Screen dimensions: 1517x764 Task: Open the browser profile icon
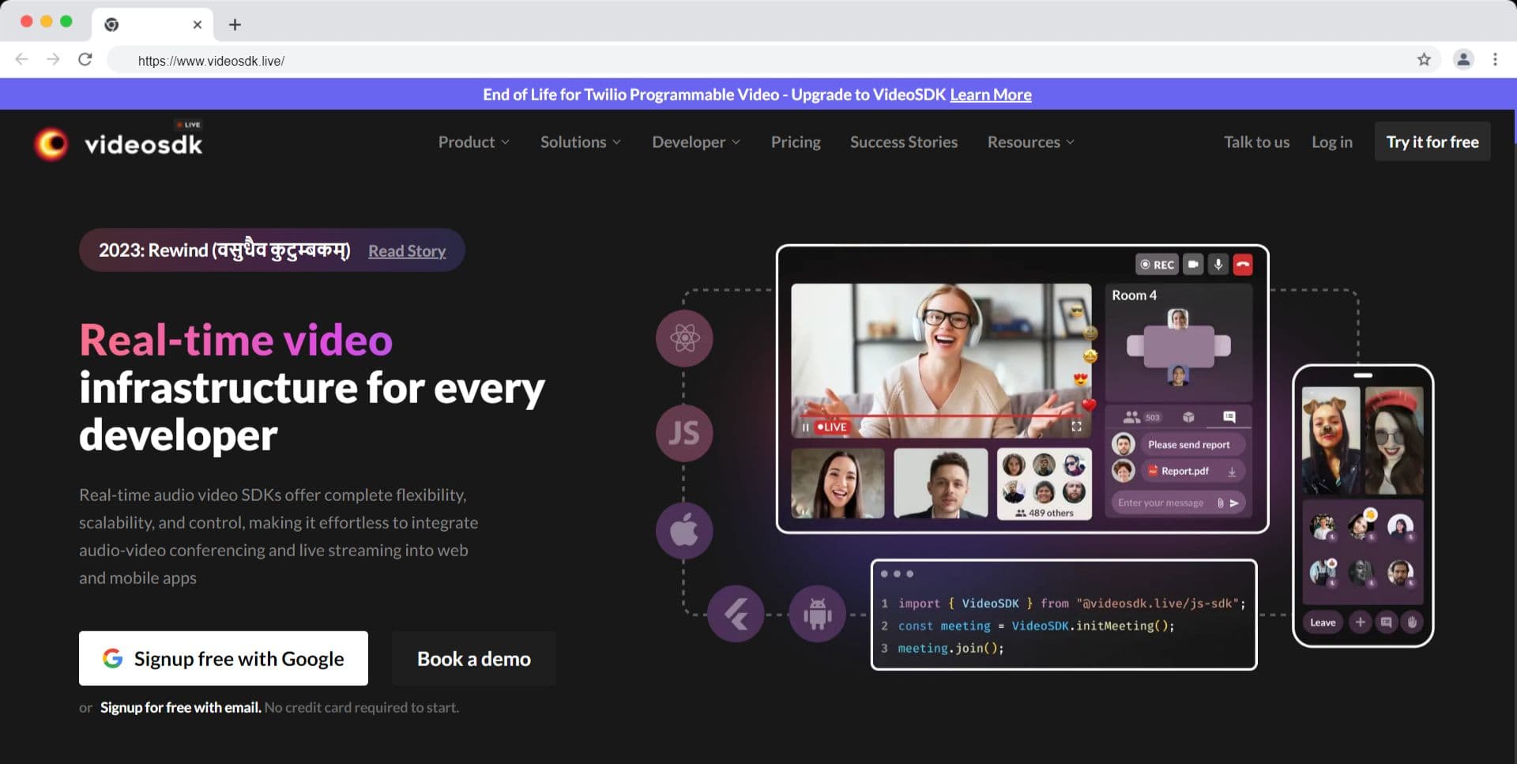tap(1463, 60)
